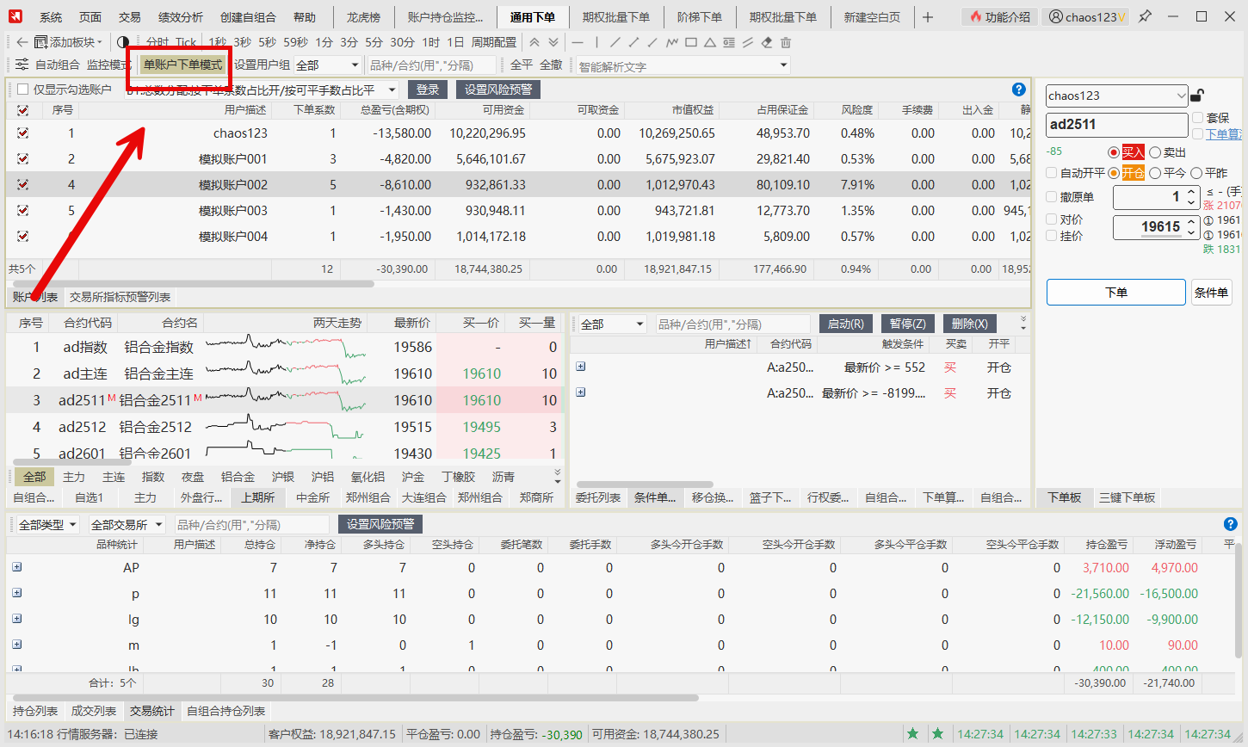The image size is (1248, 747).
Task: Switch to the 阶梯下单 tab
Action: pyautogui.click(x=700, y=17)
